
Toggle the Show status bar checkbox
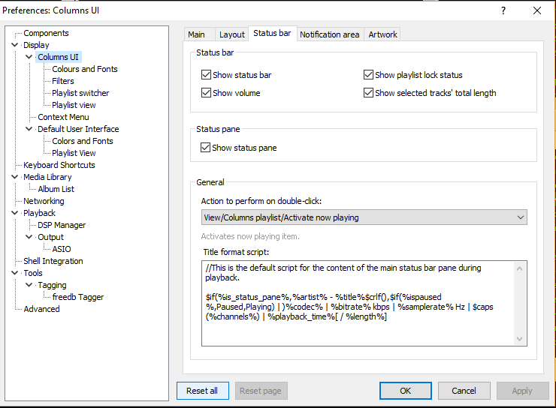pyautogui.click(x=207, y=75)
